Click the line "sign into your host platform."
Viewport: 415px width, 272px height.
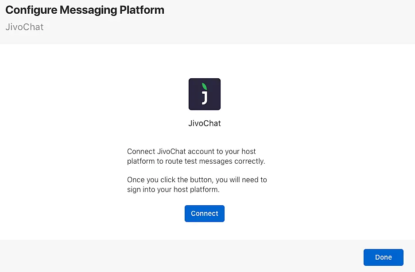[x=173, y=190]
